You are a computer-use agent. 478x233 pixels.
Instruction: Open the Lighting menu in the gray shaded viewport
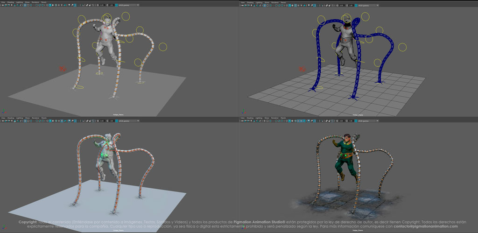coord(20,2)
